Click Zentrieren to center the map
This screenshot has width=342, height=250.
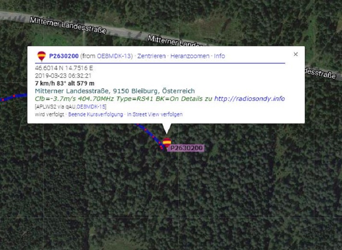click(151, 56)
